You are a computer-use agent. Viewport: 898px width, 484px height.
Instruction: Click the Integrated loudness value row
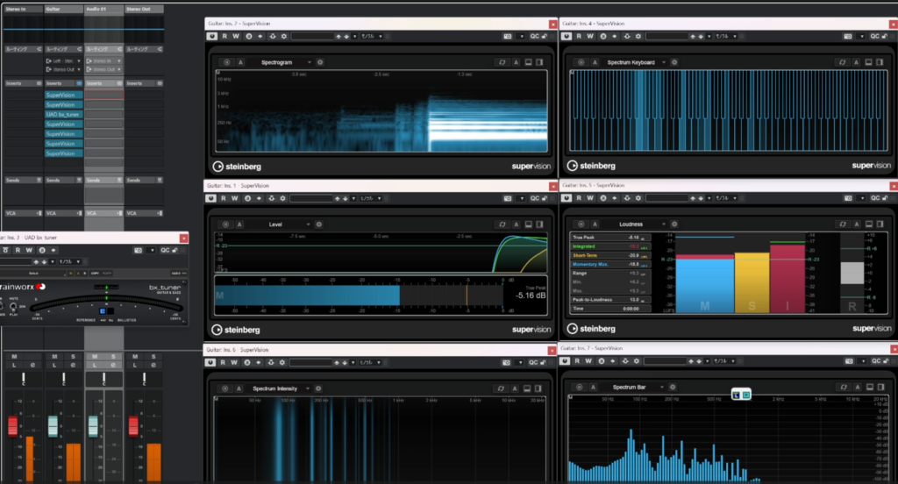click(610, 246)
